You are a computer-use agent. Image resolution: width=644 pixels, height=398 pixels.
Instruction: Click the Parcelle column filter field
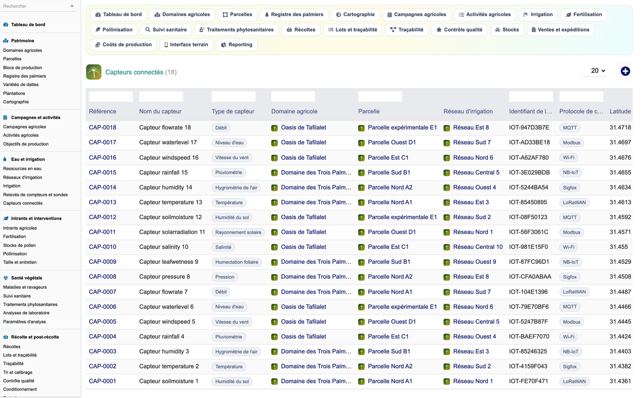[380, 97]
